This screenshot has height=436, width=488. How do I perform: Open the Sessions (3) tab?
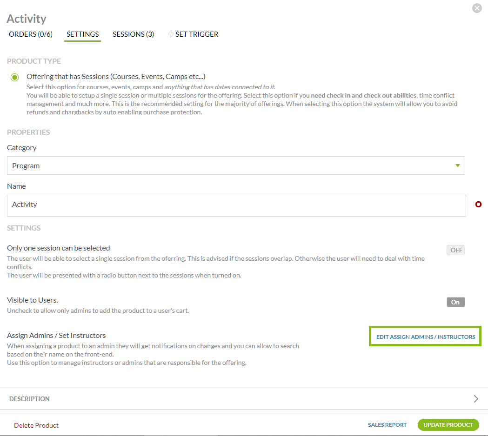[133, 34]
